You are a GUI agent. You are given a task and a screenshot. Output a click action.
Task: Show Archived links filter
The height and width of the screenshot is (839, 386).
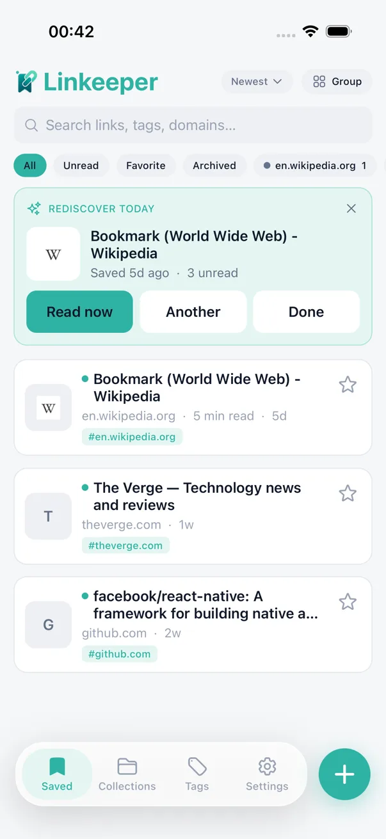214,165
